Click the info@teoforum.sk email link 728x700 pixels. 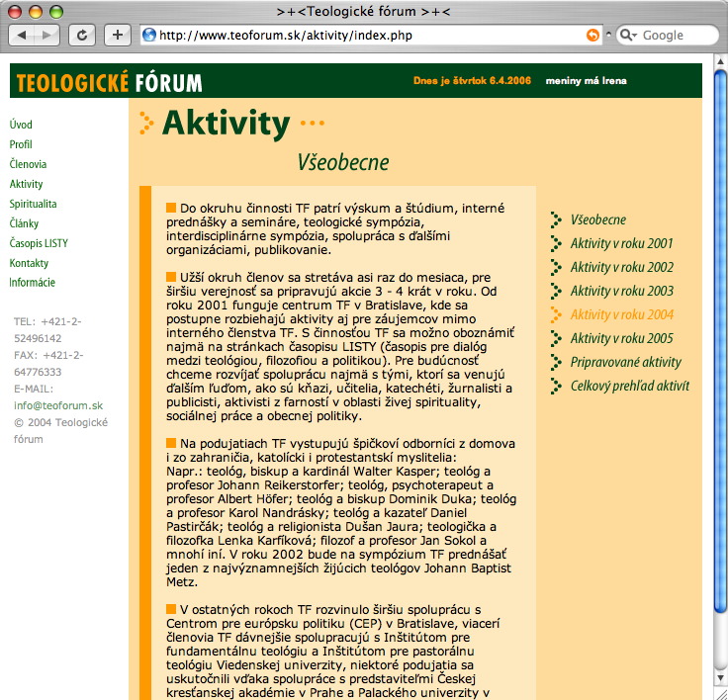58,405
